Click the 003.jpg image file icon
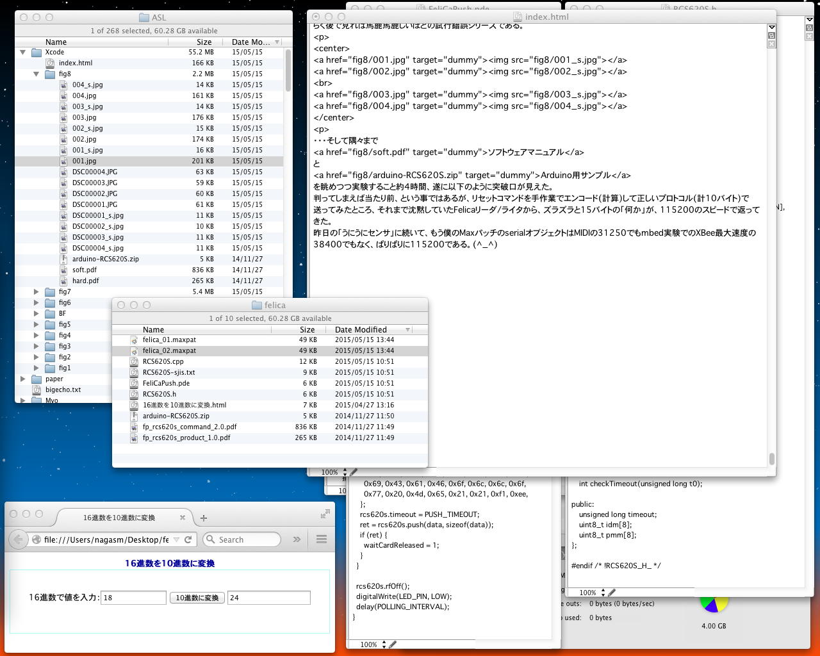Screen dimensions: 820x656 [x=63, y=118]
